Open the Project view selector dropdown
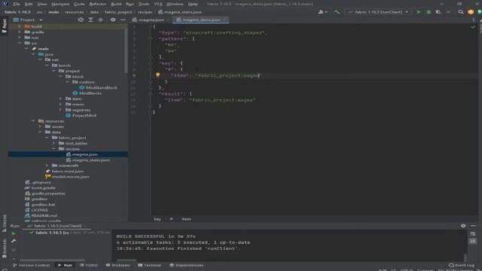The image size is (482, 271). click(x=28, y=20)
